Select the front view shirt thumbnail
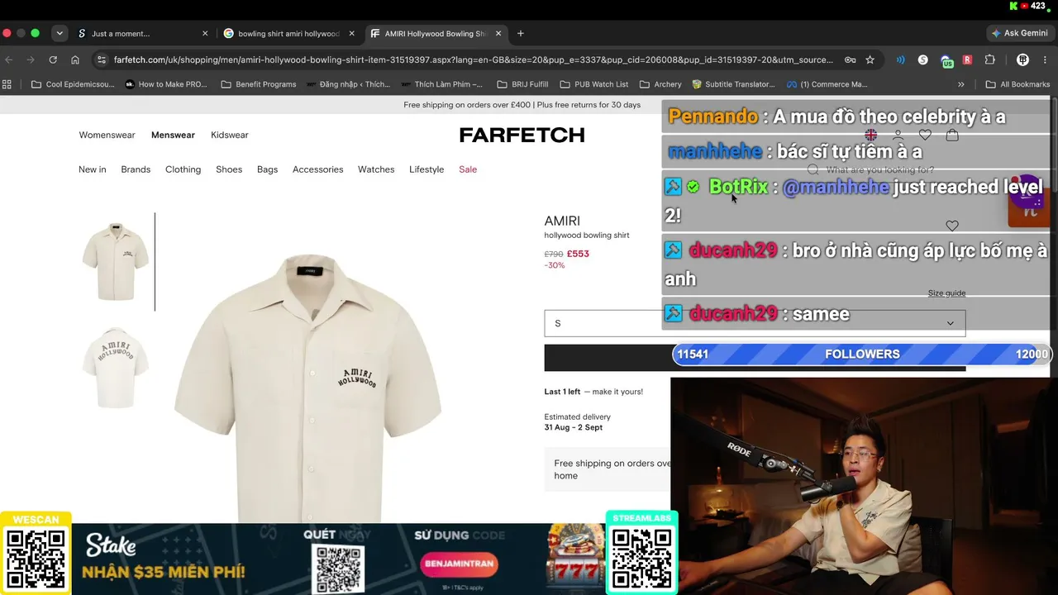 click(116, 261)
